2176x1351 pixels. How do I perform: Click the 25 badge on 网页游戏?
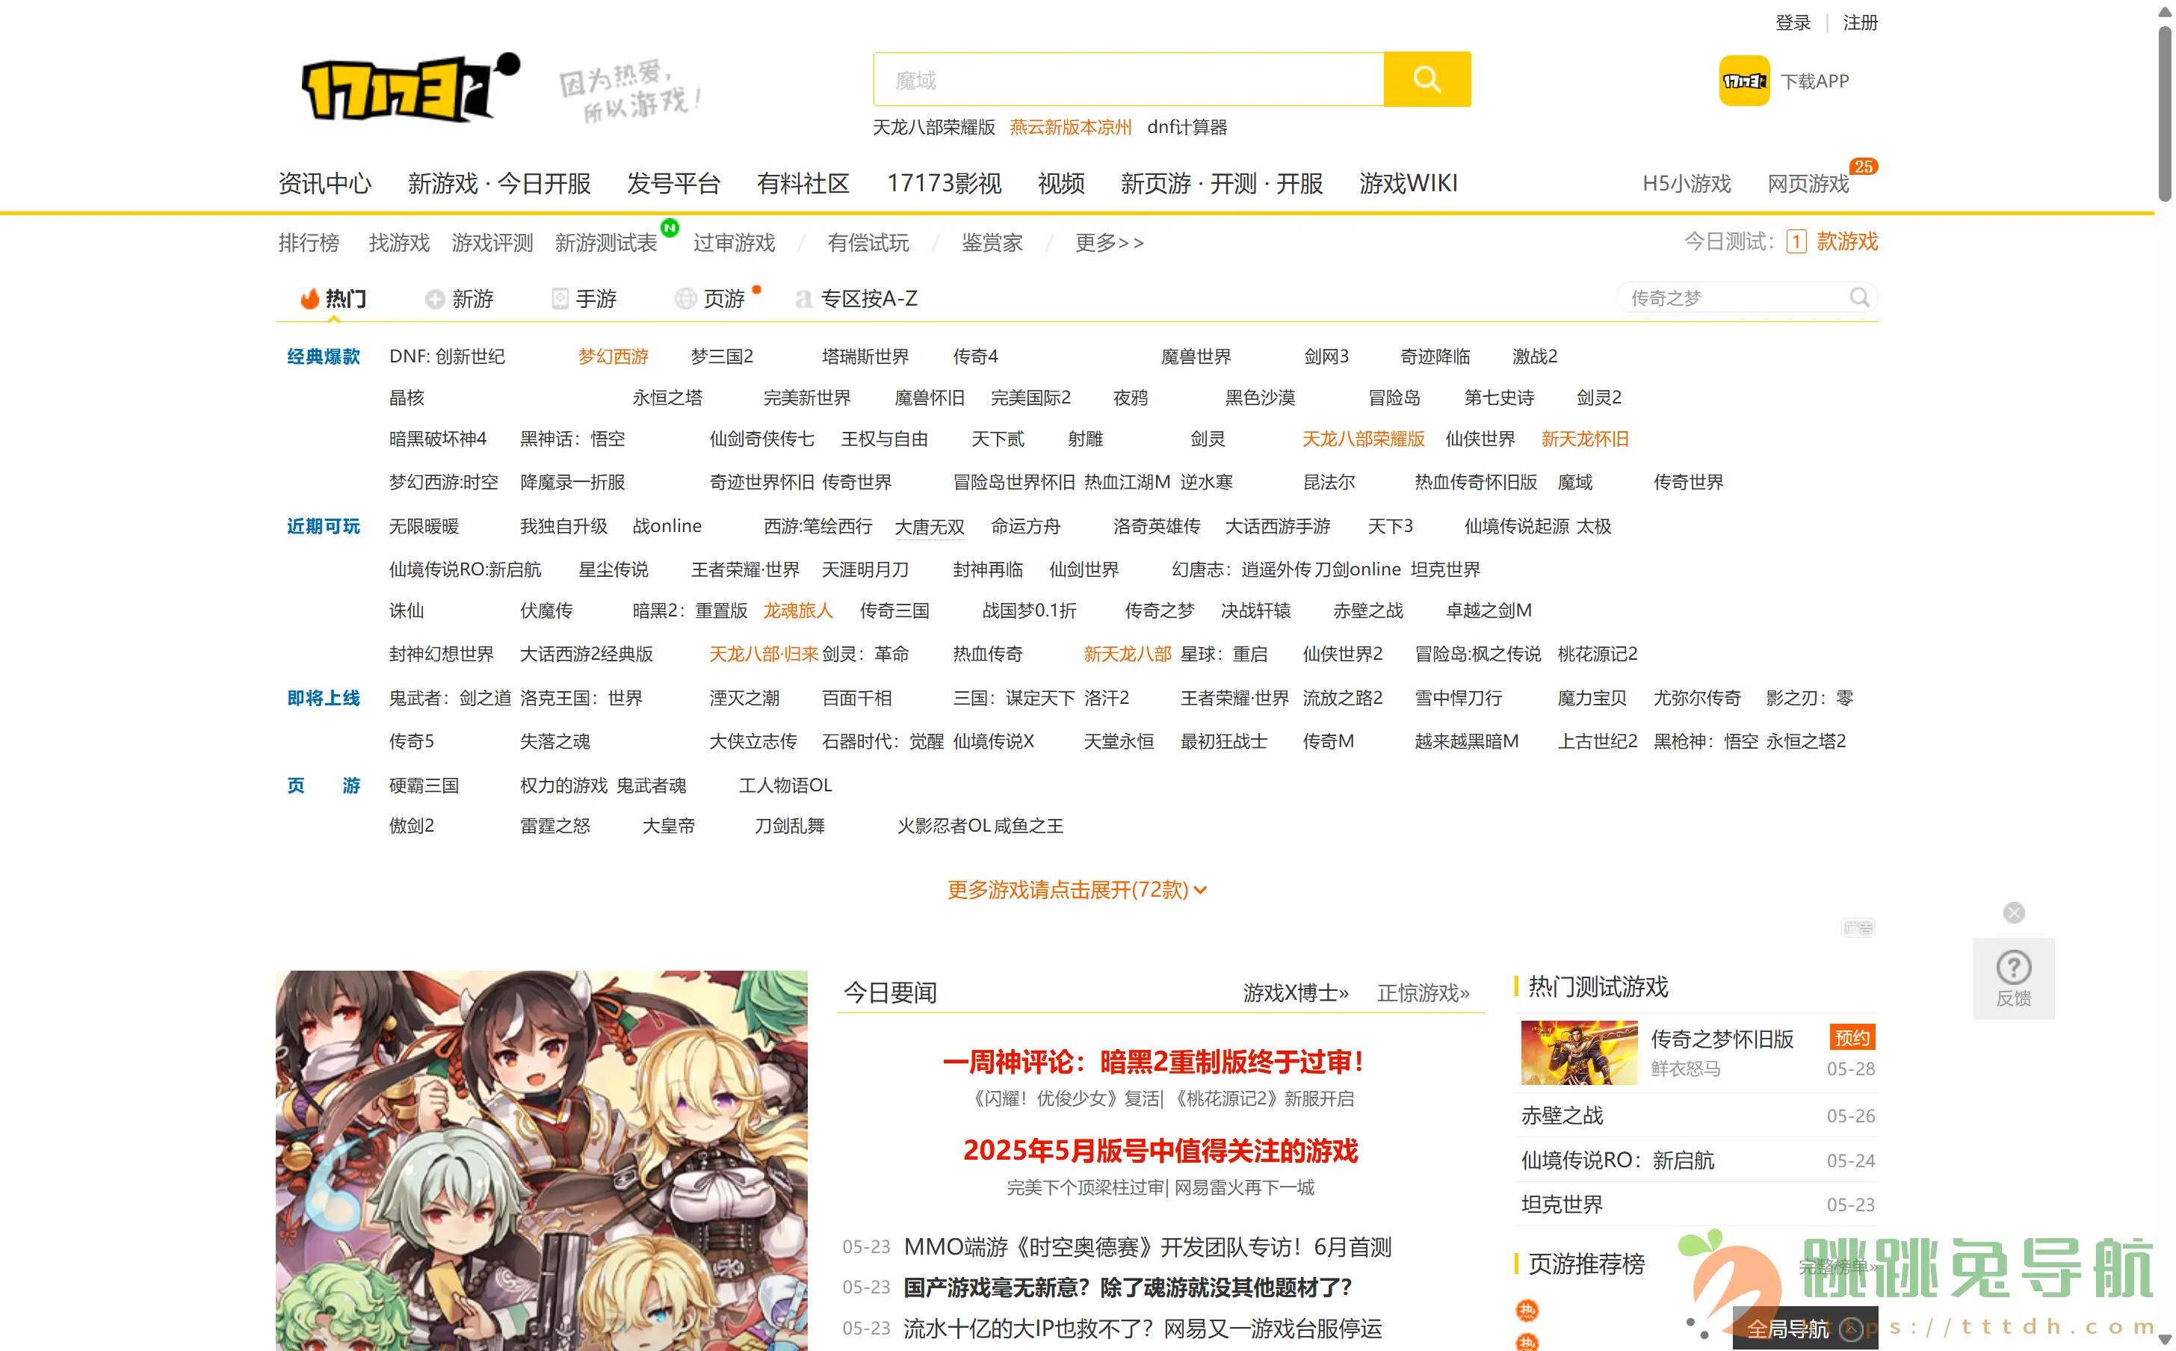[1862, 166]
